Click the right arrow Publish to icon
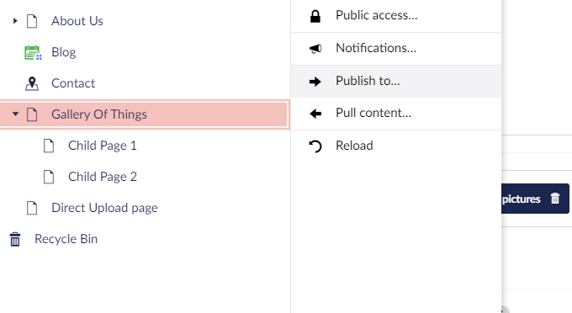The height and width of the screenshot is (313, 572). (315, 82)
